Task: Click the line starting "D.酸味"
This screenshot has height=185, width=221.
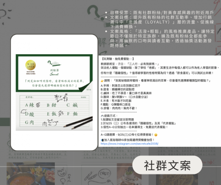Action: (x=124, y=97)
